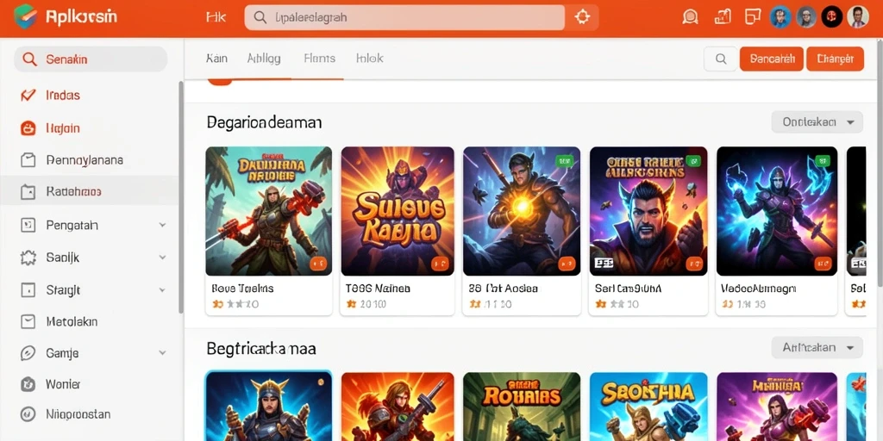Viewport: 883px width, 441px height.
Task: Click the star rating under Reve Tarelkns
Action: click(235, 304)
